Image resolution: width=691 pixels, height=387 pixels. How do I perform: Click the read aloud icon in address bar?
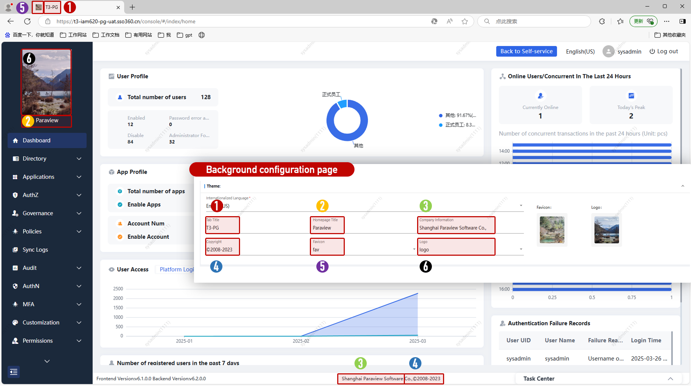tap(450, 22)
